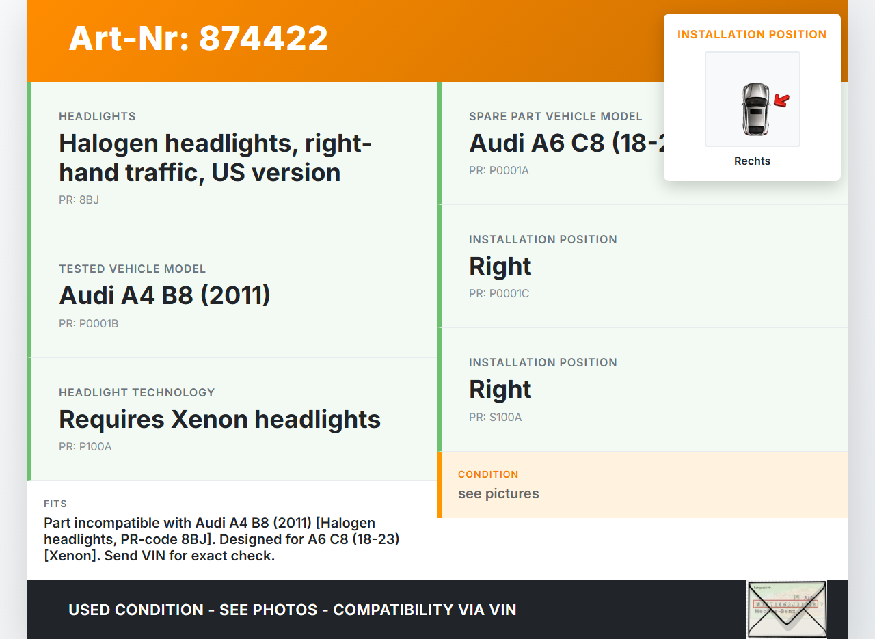Viewport: 875px width, 639px height.
Task: Click the Fits compatibility description text
Action: 221,539
